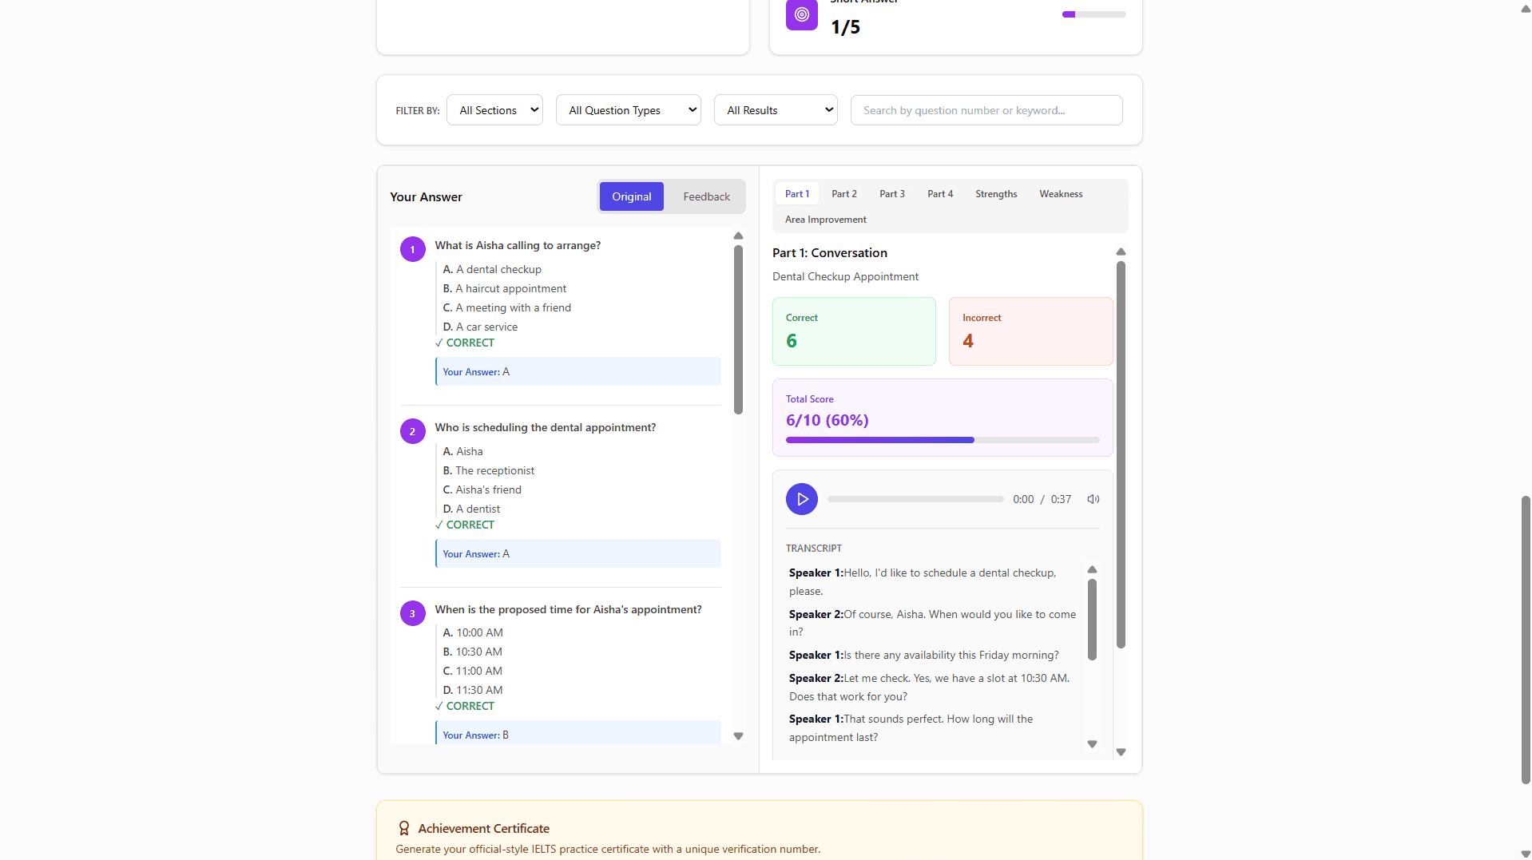
Task: Click transcript scroll down arrow
Action: (x=1092, y=744)
